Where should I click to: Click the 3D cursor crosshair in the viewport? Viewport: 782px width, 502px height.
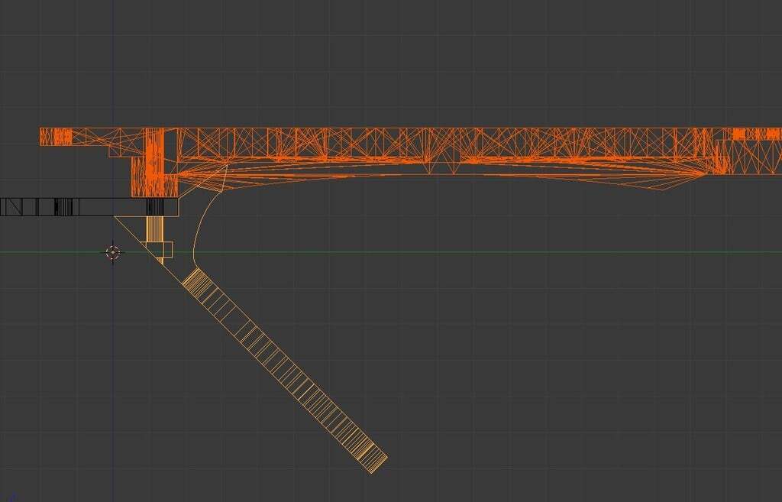click(113, 252)
